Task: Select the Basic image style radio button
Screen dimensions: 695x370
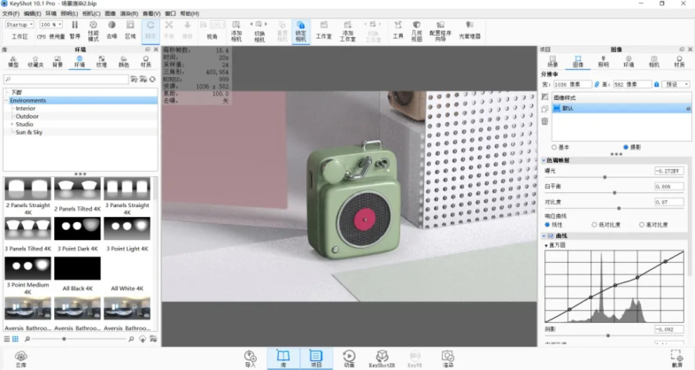Action: [555, 147]
